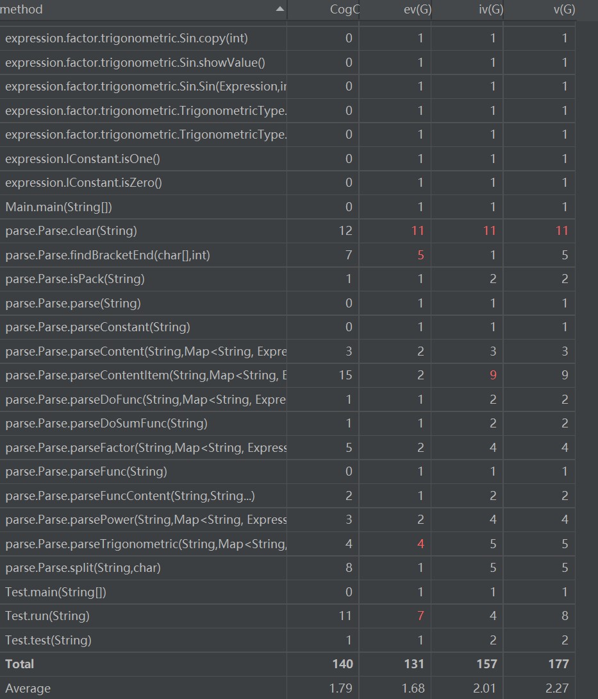Select parse.Parse.split(String,char) row
Viewport: 598px width, 699px height.
(288, 568)
